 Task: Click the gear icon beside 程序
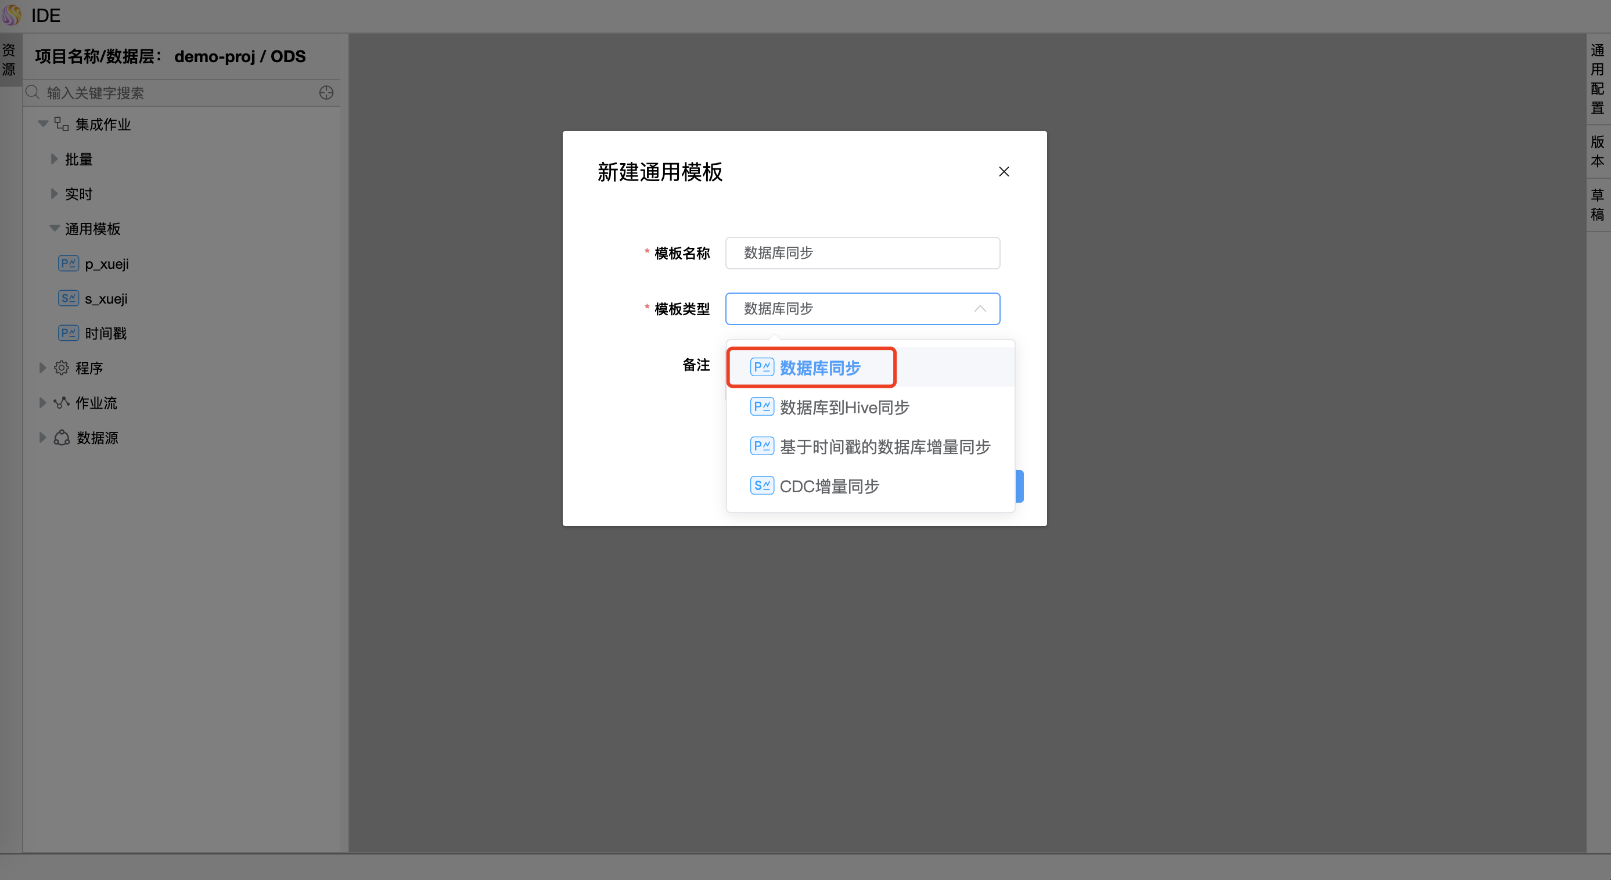tap(62, 367)
